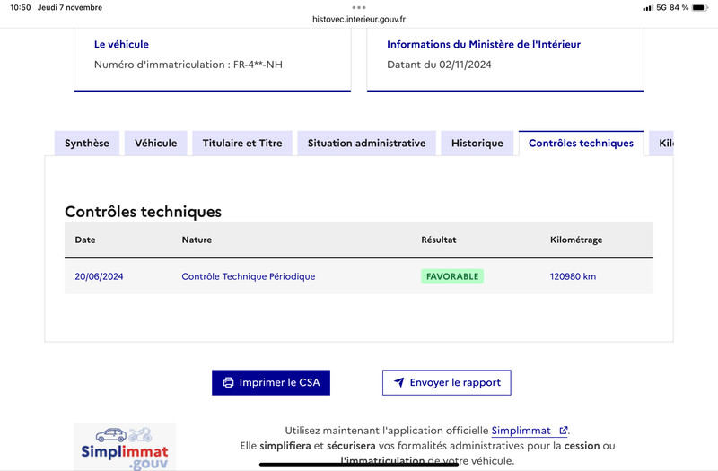Click the 120980 km mileage value
Image resolution: width=718 pixels, height=471 pixels.
coord(573,276)
